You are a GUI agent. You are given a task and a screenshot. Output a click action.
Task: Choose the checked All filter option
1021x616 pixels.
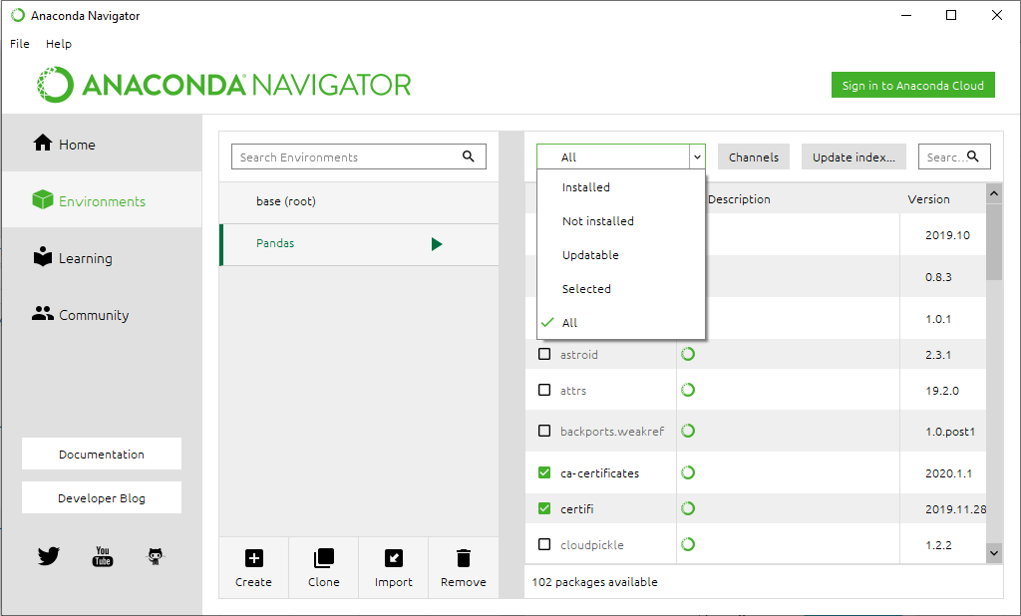point(621,322)
